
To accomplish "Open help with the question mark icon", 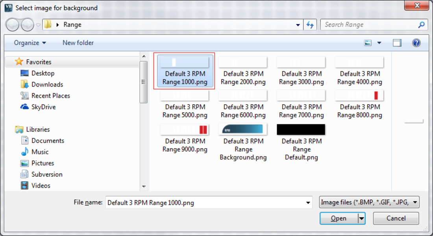I will click(416, 43).
